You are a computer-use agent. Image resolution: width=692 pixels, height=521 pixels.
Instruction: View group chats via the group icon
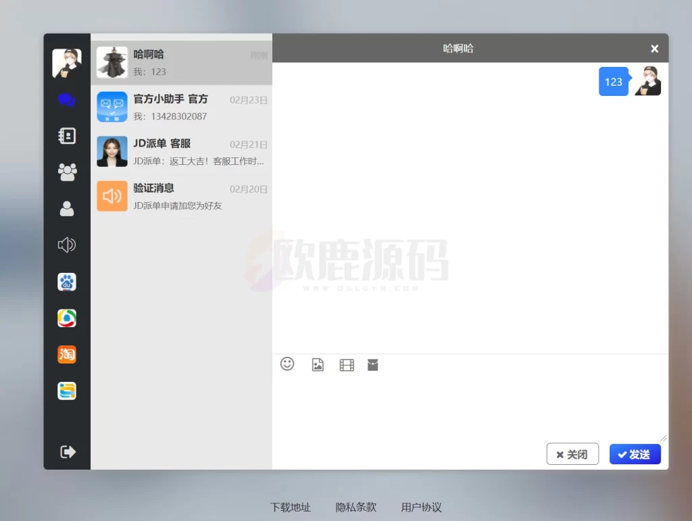[x=66, y=172]
